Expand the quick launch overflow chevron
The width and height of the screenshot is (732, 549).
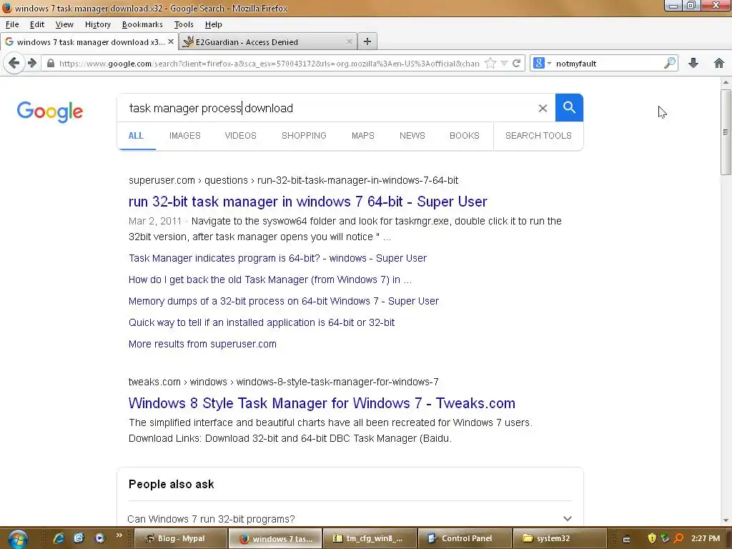119,535
